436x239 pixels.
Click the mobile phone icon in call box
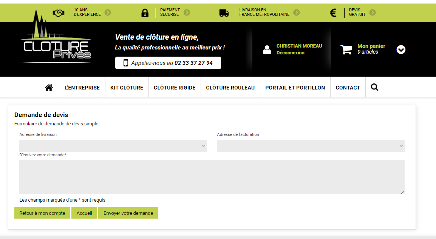click(126, 63)
